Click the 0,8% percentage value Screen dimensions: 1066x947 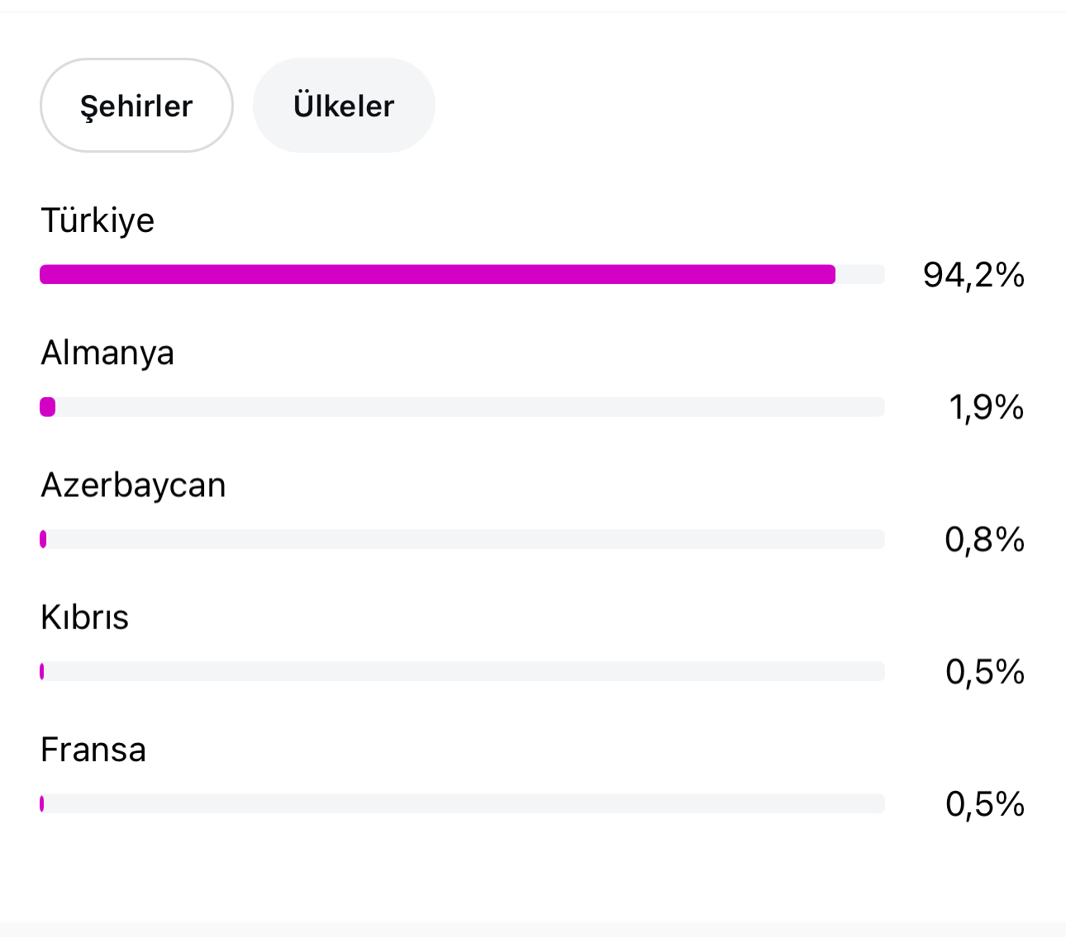click(984, 539)
